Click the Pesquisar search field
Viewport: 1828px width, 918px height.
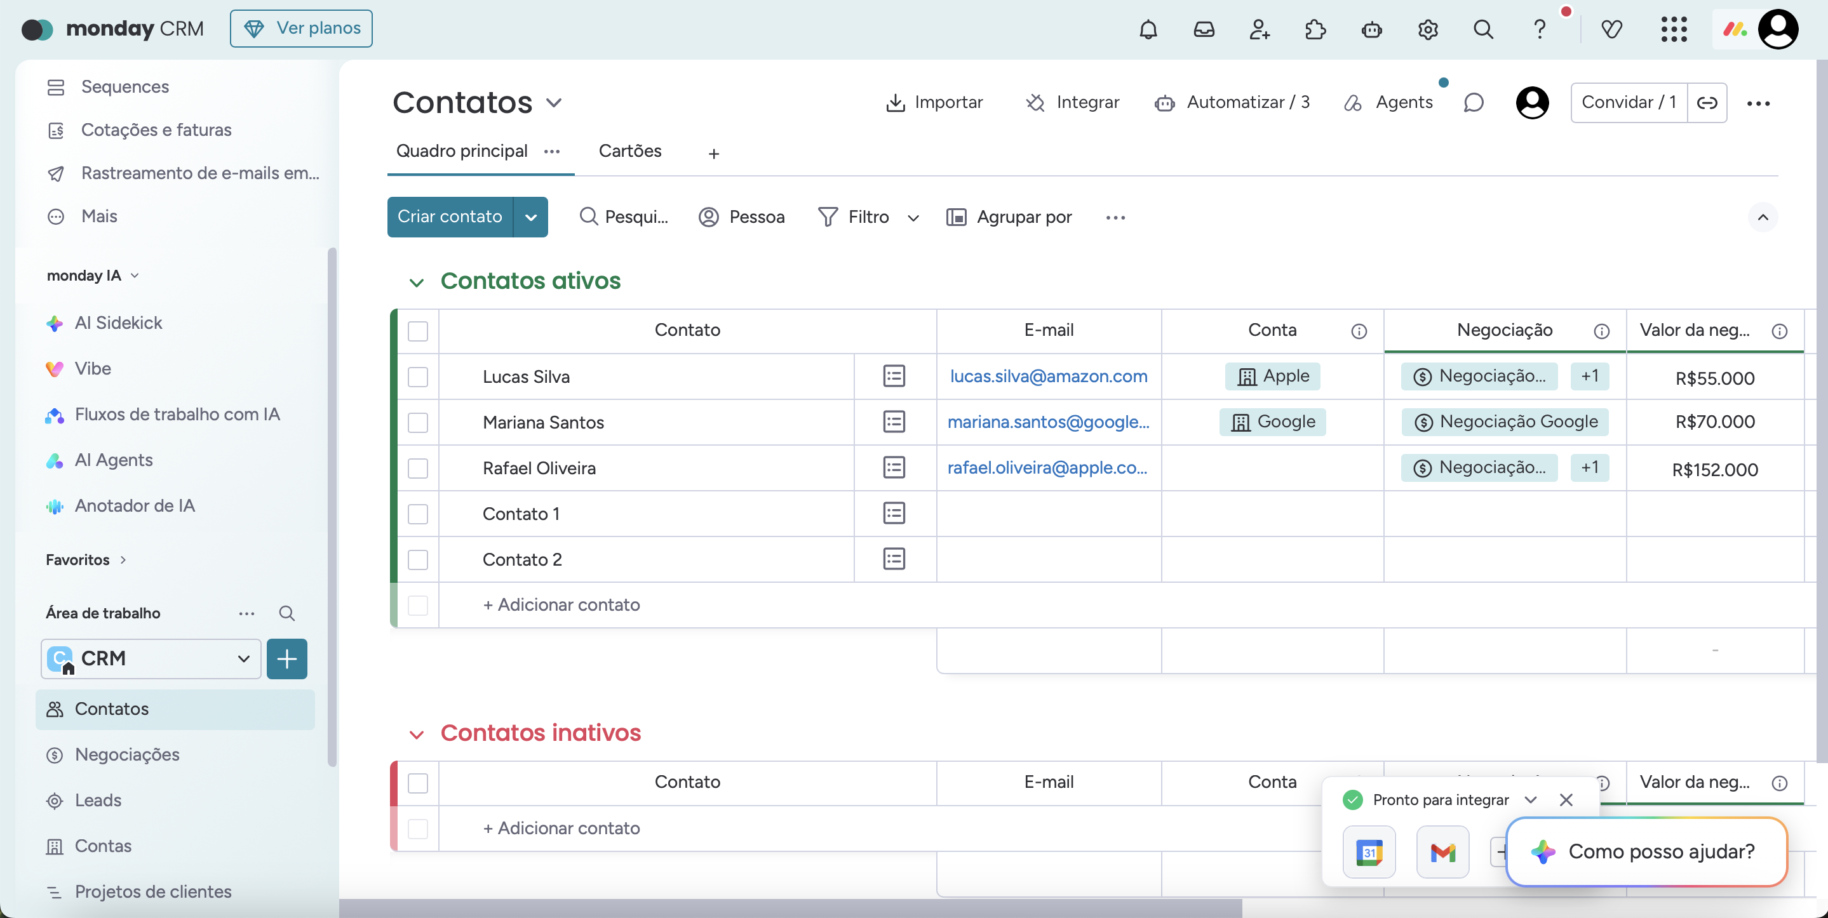(623, 217)
